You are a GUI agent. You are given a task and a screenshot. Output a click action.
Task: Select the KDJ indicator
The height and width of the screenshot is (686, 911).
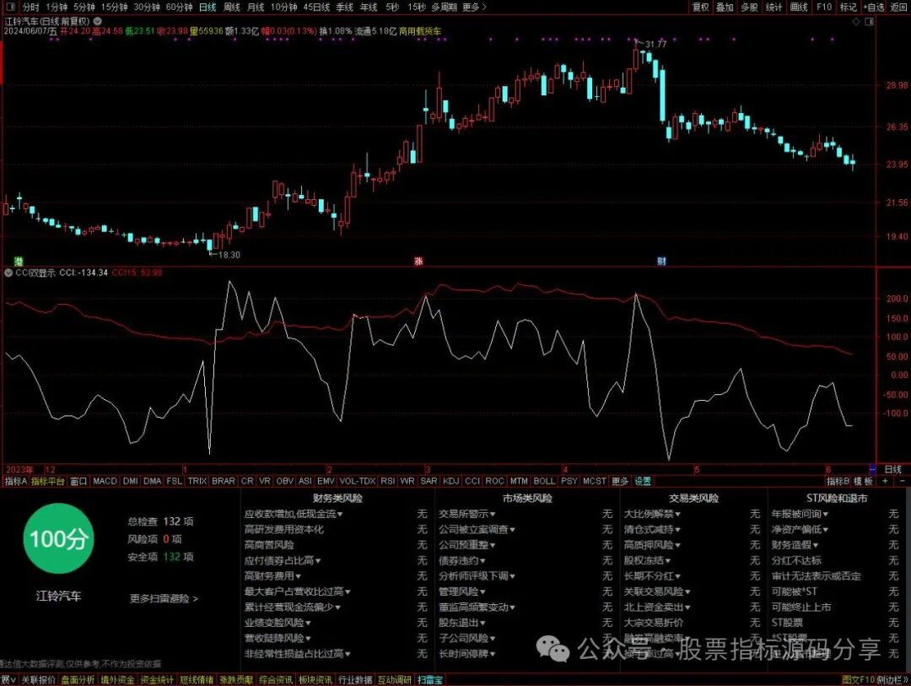(450, 481)
